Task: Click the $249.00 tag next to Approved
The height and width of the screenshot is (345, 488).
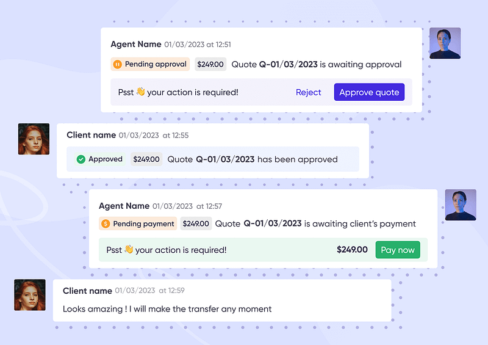Action: (x=146, y=159)
